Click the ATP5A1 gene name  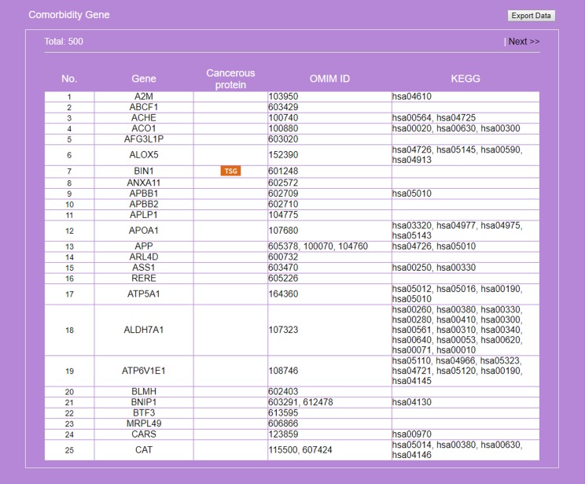144,294
